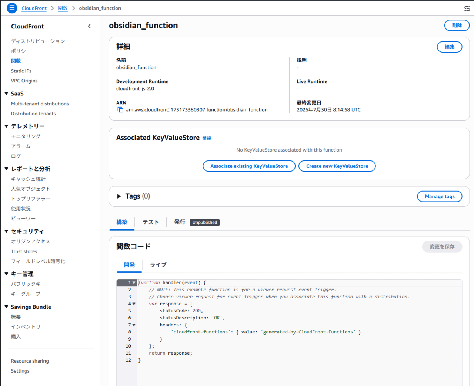Open パブリックキー in the sidebar
474x386 pixels.
pyautogui.click(x=28, y=284)
